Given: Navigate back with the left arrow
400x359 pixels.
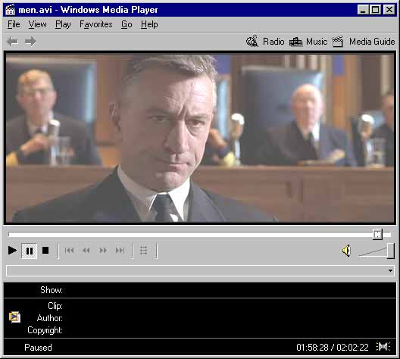Looking at the screenshot, I should 12,42.
